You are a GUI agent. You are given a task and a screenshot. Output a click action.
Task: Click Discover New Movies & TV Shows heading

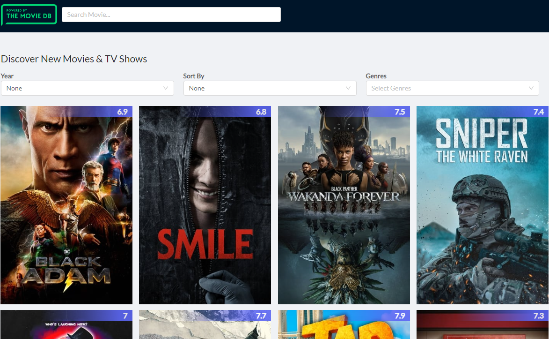(74, 59)
